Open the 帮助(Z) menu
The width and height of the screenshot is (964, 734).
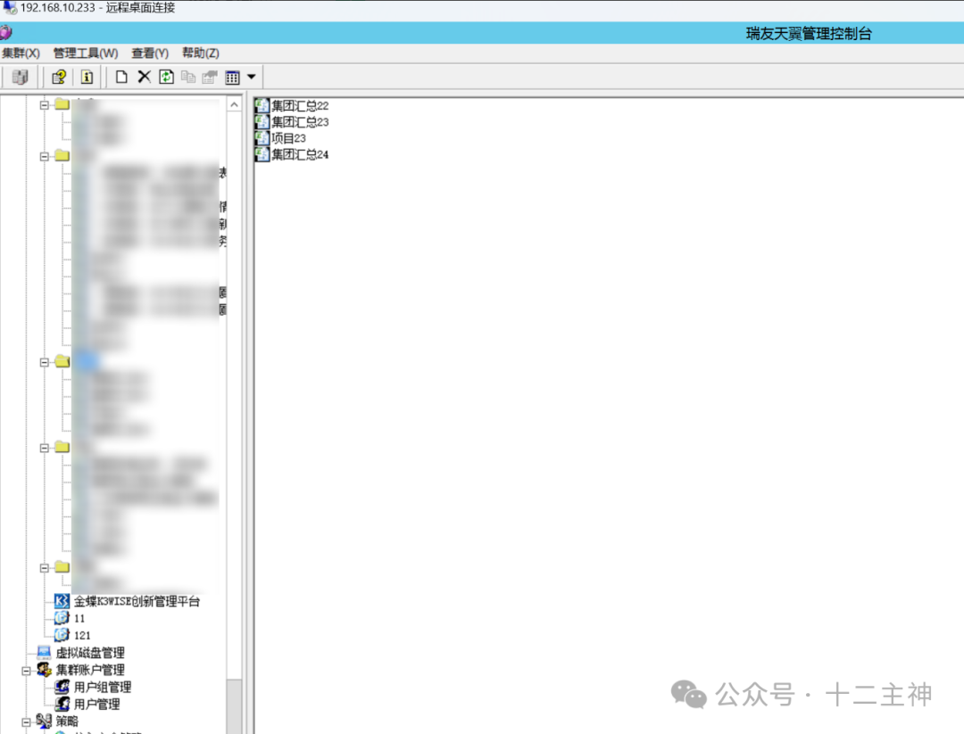coord(201,54)
